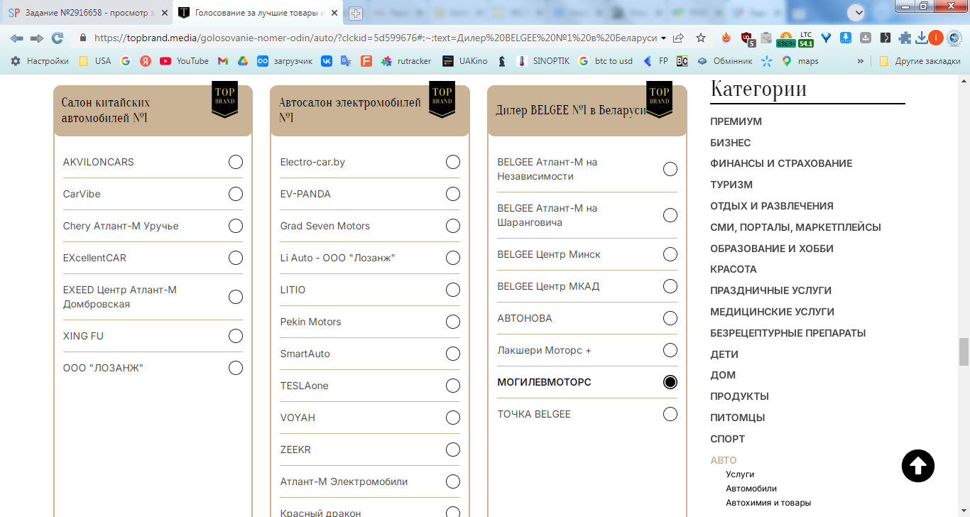Choose the ZEEKR radio option
This screenshot has width=970, height=517.
pos(453,450)
